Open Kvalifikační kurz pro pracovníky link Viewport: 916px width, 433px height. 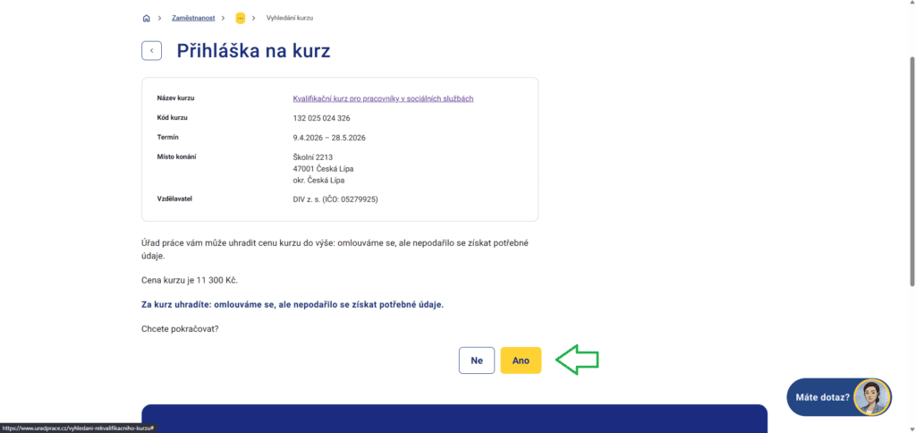click(x=383, y=98)
